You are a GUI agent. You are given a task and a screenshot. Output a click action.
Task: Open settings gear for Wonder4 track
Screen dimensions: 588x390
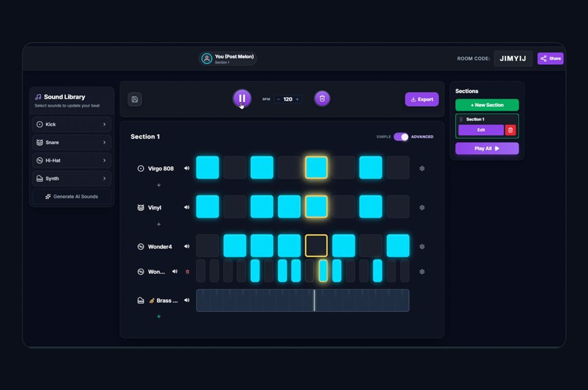coord(422,246)
